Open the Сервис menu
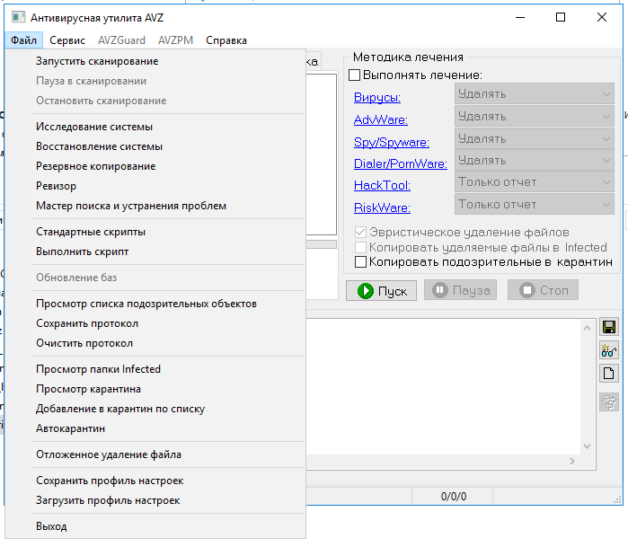The image size is (628, 547). coord(67,40)
